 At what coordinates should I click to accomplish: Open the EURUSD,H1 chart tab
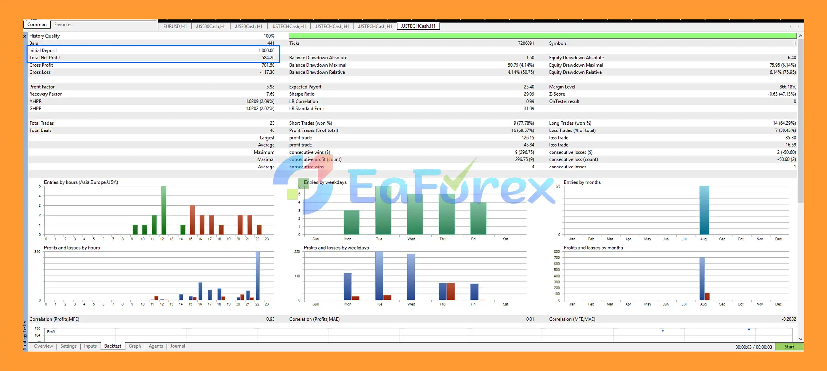tap(175, 26)
